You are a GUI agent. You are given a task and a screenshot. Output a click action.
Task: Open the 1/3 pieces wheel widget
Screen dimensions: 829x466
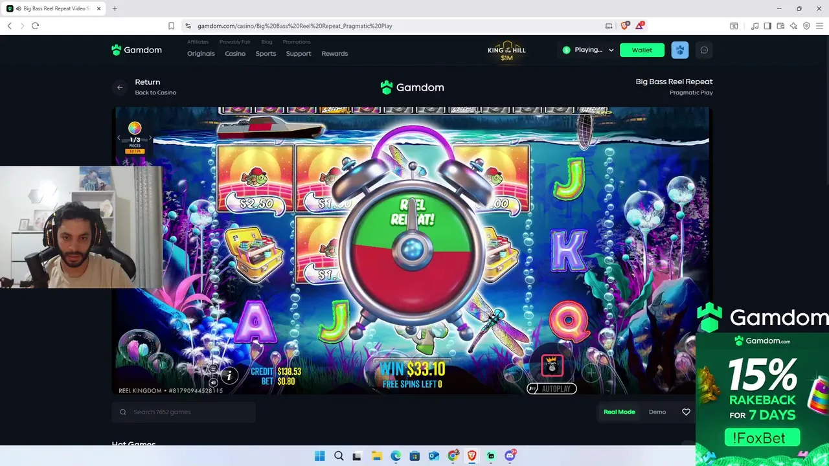(135, 138)
